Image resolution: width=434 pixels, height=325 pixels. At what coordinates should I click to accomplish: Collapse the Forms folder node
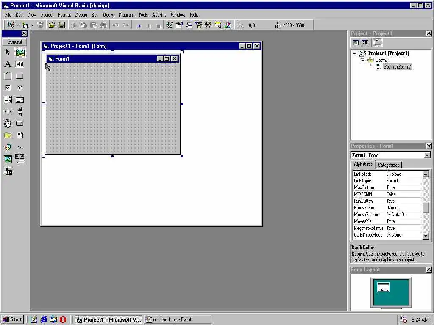tap(362, 60)
